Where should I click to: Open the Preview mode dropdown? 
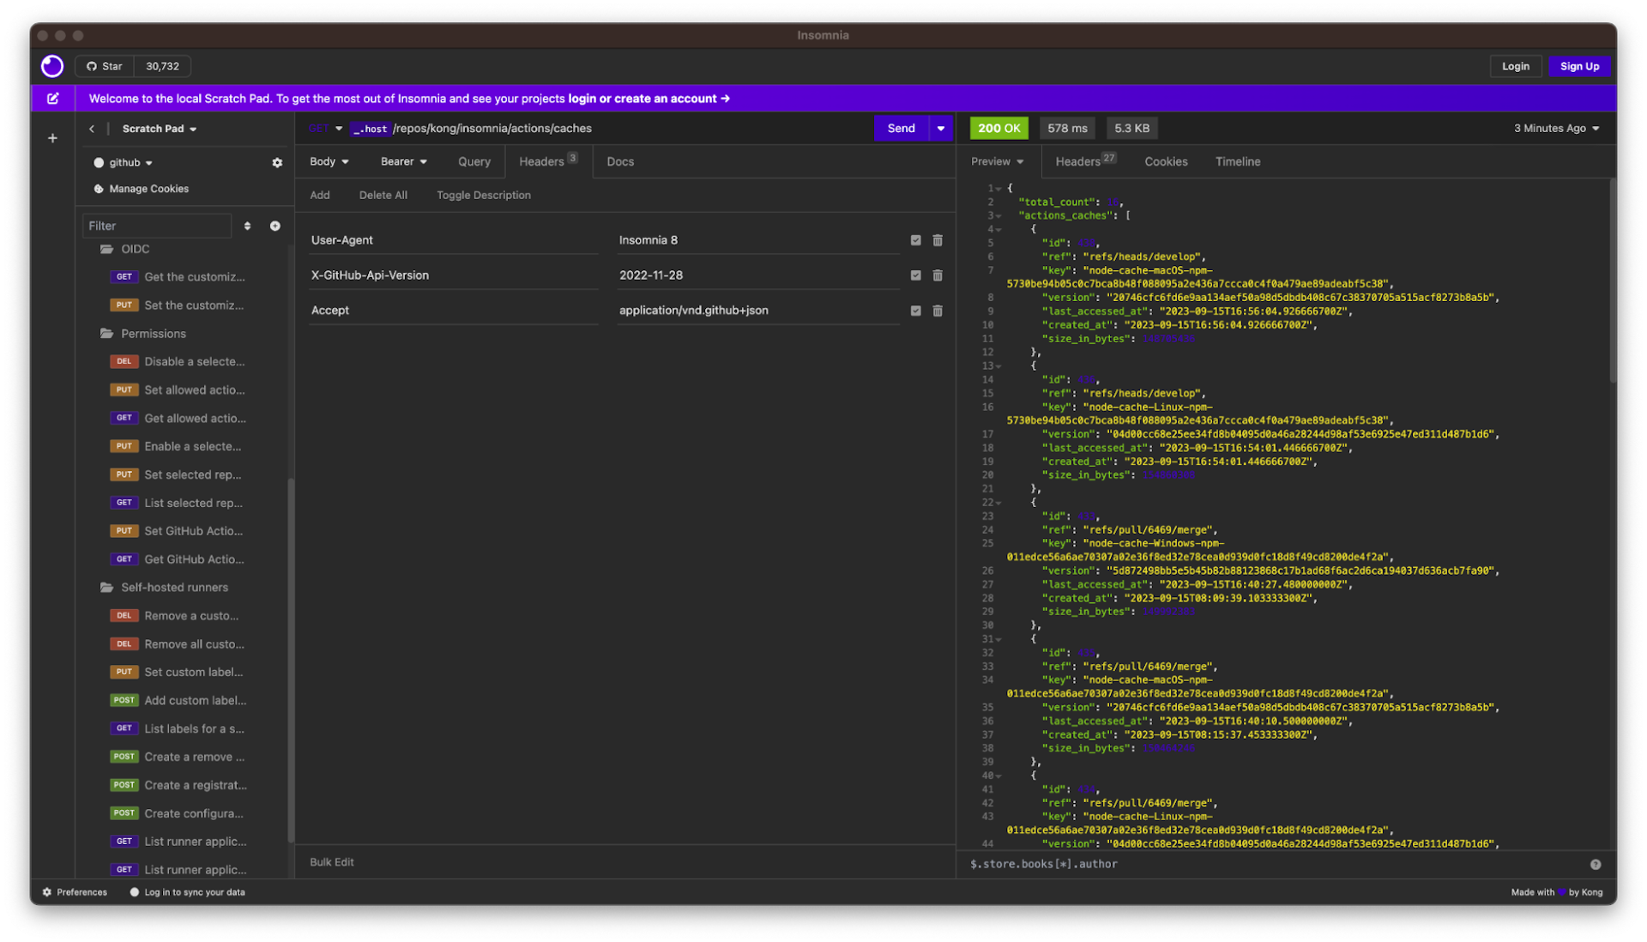tap(997, 162)
